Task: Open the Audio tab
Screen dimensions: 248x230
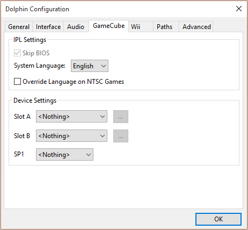Action: pos(76,27)
